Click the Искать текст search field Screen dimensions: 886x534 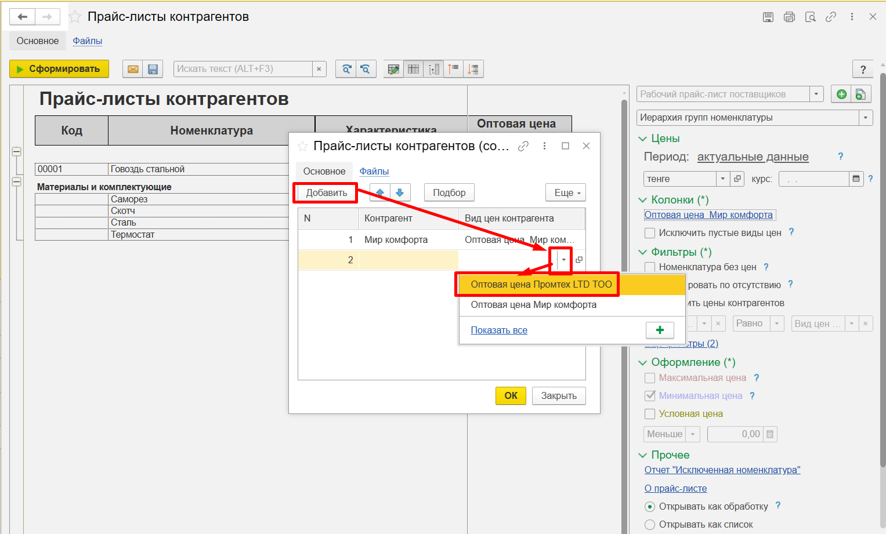tap(243, 69)
